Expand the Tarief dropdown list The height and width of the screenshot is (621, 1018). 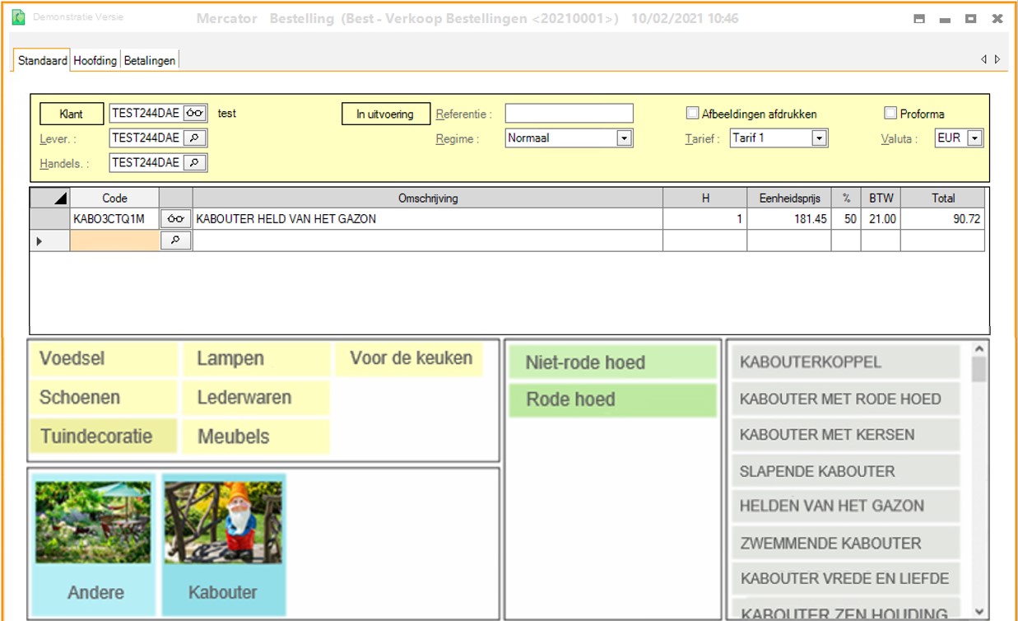[819, 138]
